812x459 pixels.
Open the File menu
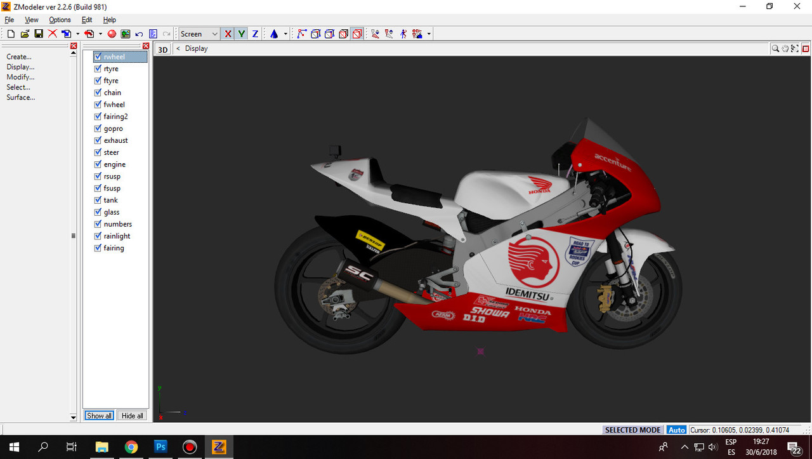(x=10, y=20)
